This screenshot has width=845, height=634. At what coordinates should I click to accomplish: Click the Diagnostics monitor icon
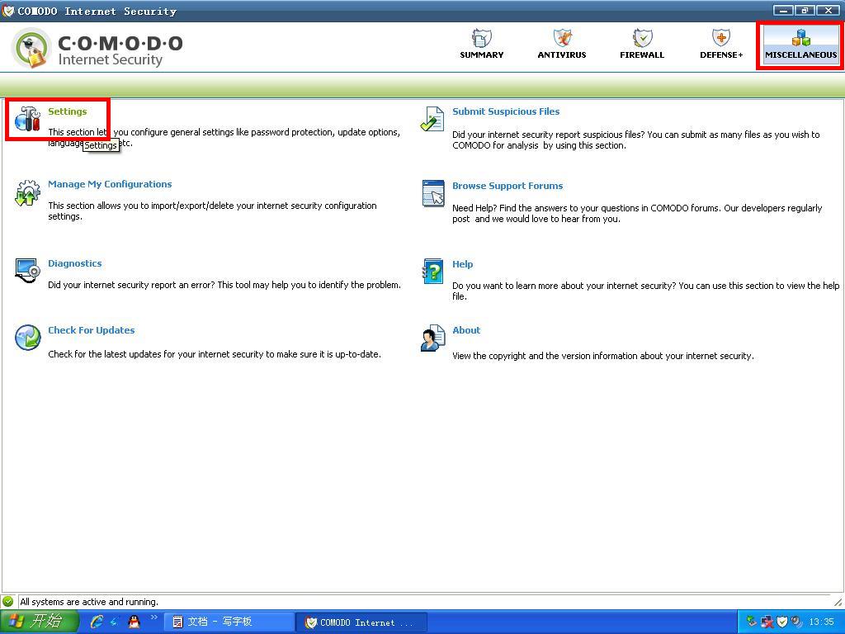[27, 271]
